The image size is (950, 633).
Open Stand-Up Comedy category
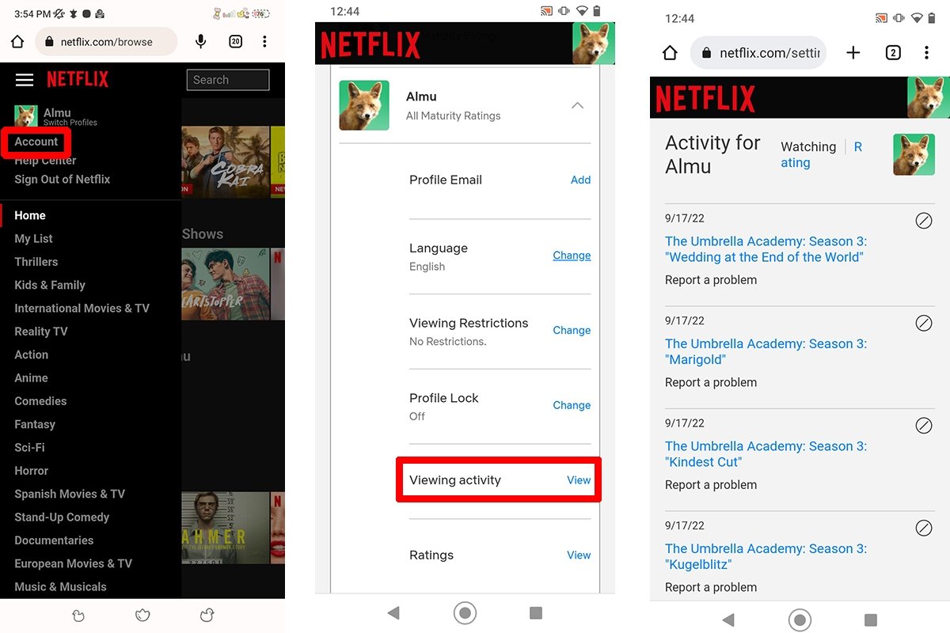(x=62, y=517)
